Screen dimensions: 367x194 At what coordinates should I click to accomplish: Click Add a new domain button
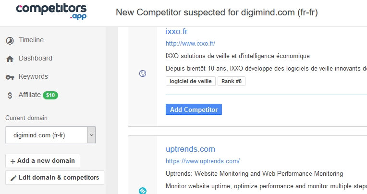pyautogui.click(x=43, y=161)
